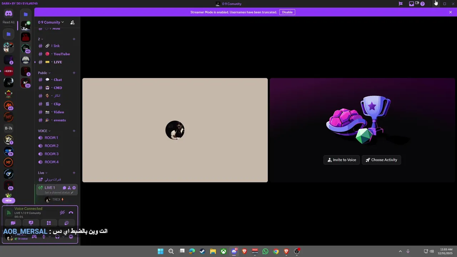
Task: Click Set a channel status
Action: 59,192
